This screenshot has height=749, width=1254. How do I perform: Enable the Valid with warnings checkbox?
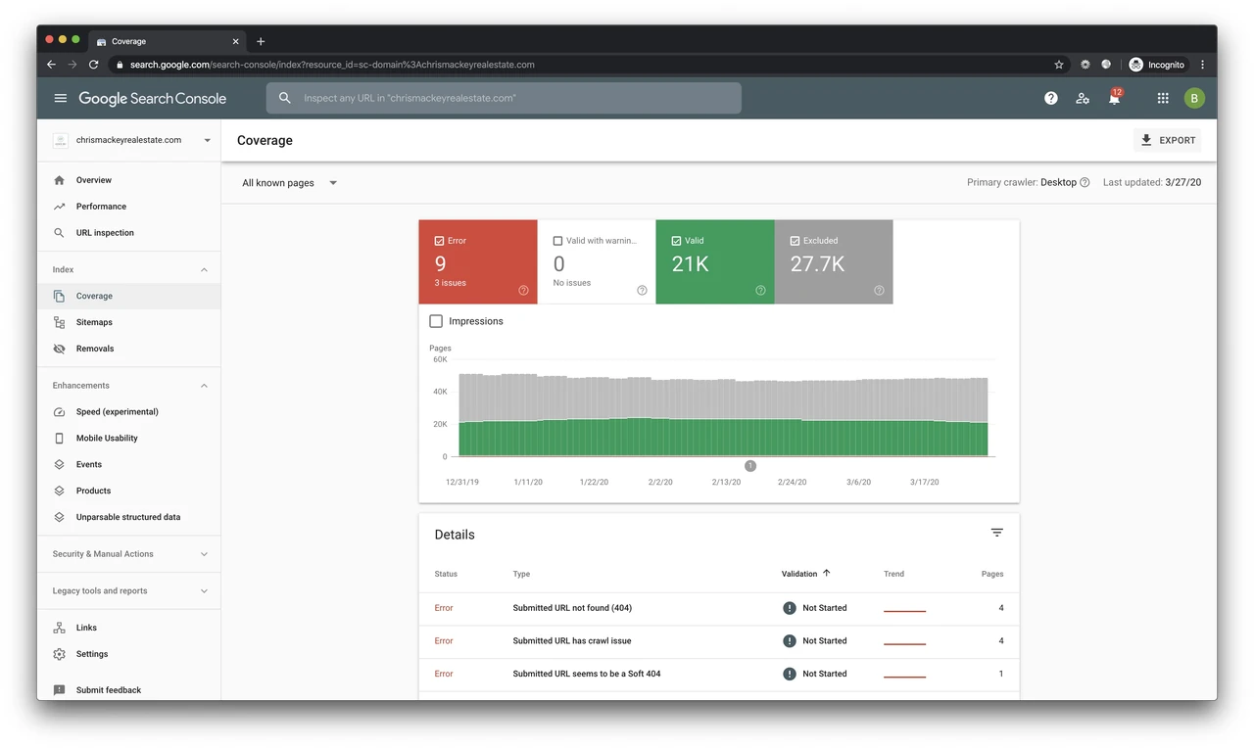tap(557, 241)
